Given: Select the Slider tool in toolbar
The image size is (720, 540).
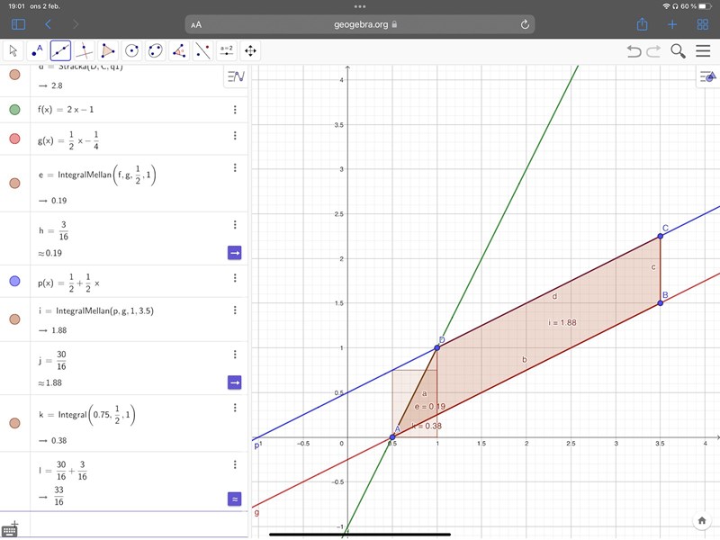Looking at the screenshot, I should (227, 51).
